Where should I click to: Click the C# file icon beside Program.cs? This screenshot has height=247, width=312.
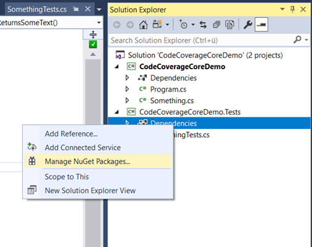coord(142,89)
